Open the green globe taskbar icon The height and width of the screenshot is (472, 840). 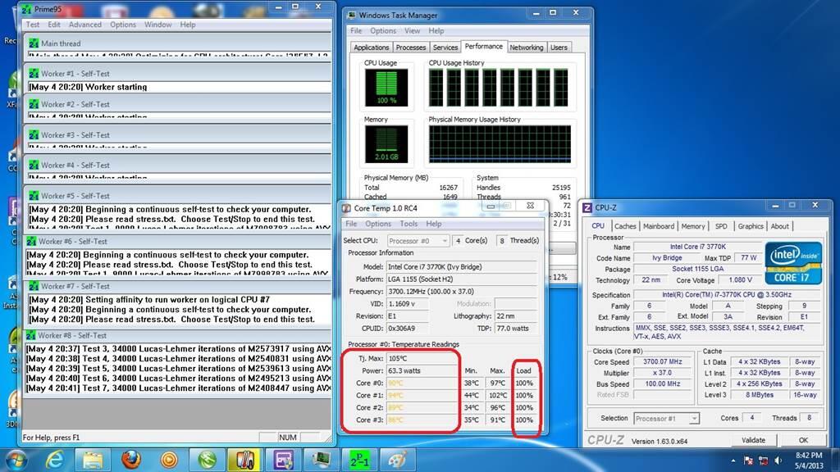[x=207, y=460]
